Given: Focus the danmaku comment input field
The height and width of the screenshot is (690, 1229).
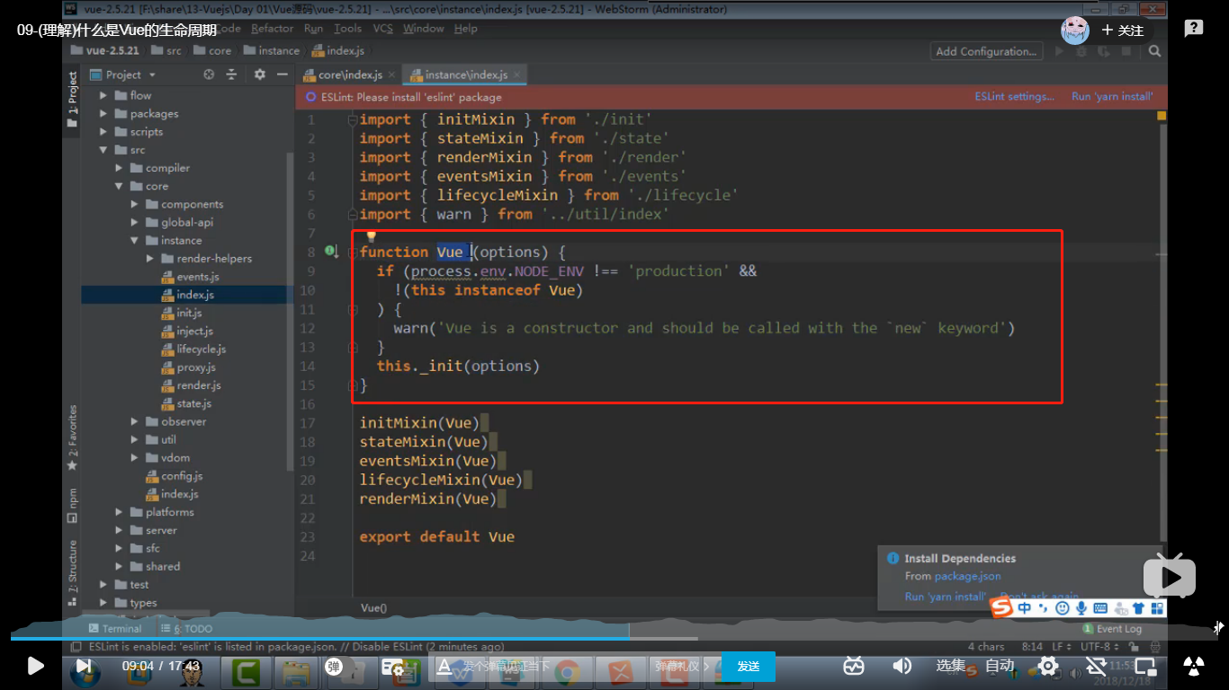Looking at the screenshot, I should coord(549,666).
